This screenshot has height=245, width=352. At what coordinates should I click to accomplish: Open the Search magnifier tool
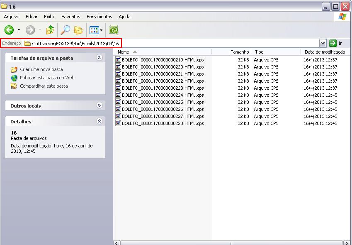[x=66, y=30]
